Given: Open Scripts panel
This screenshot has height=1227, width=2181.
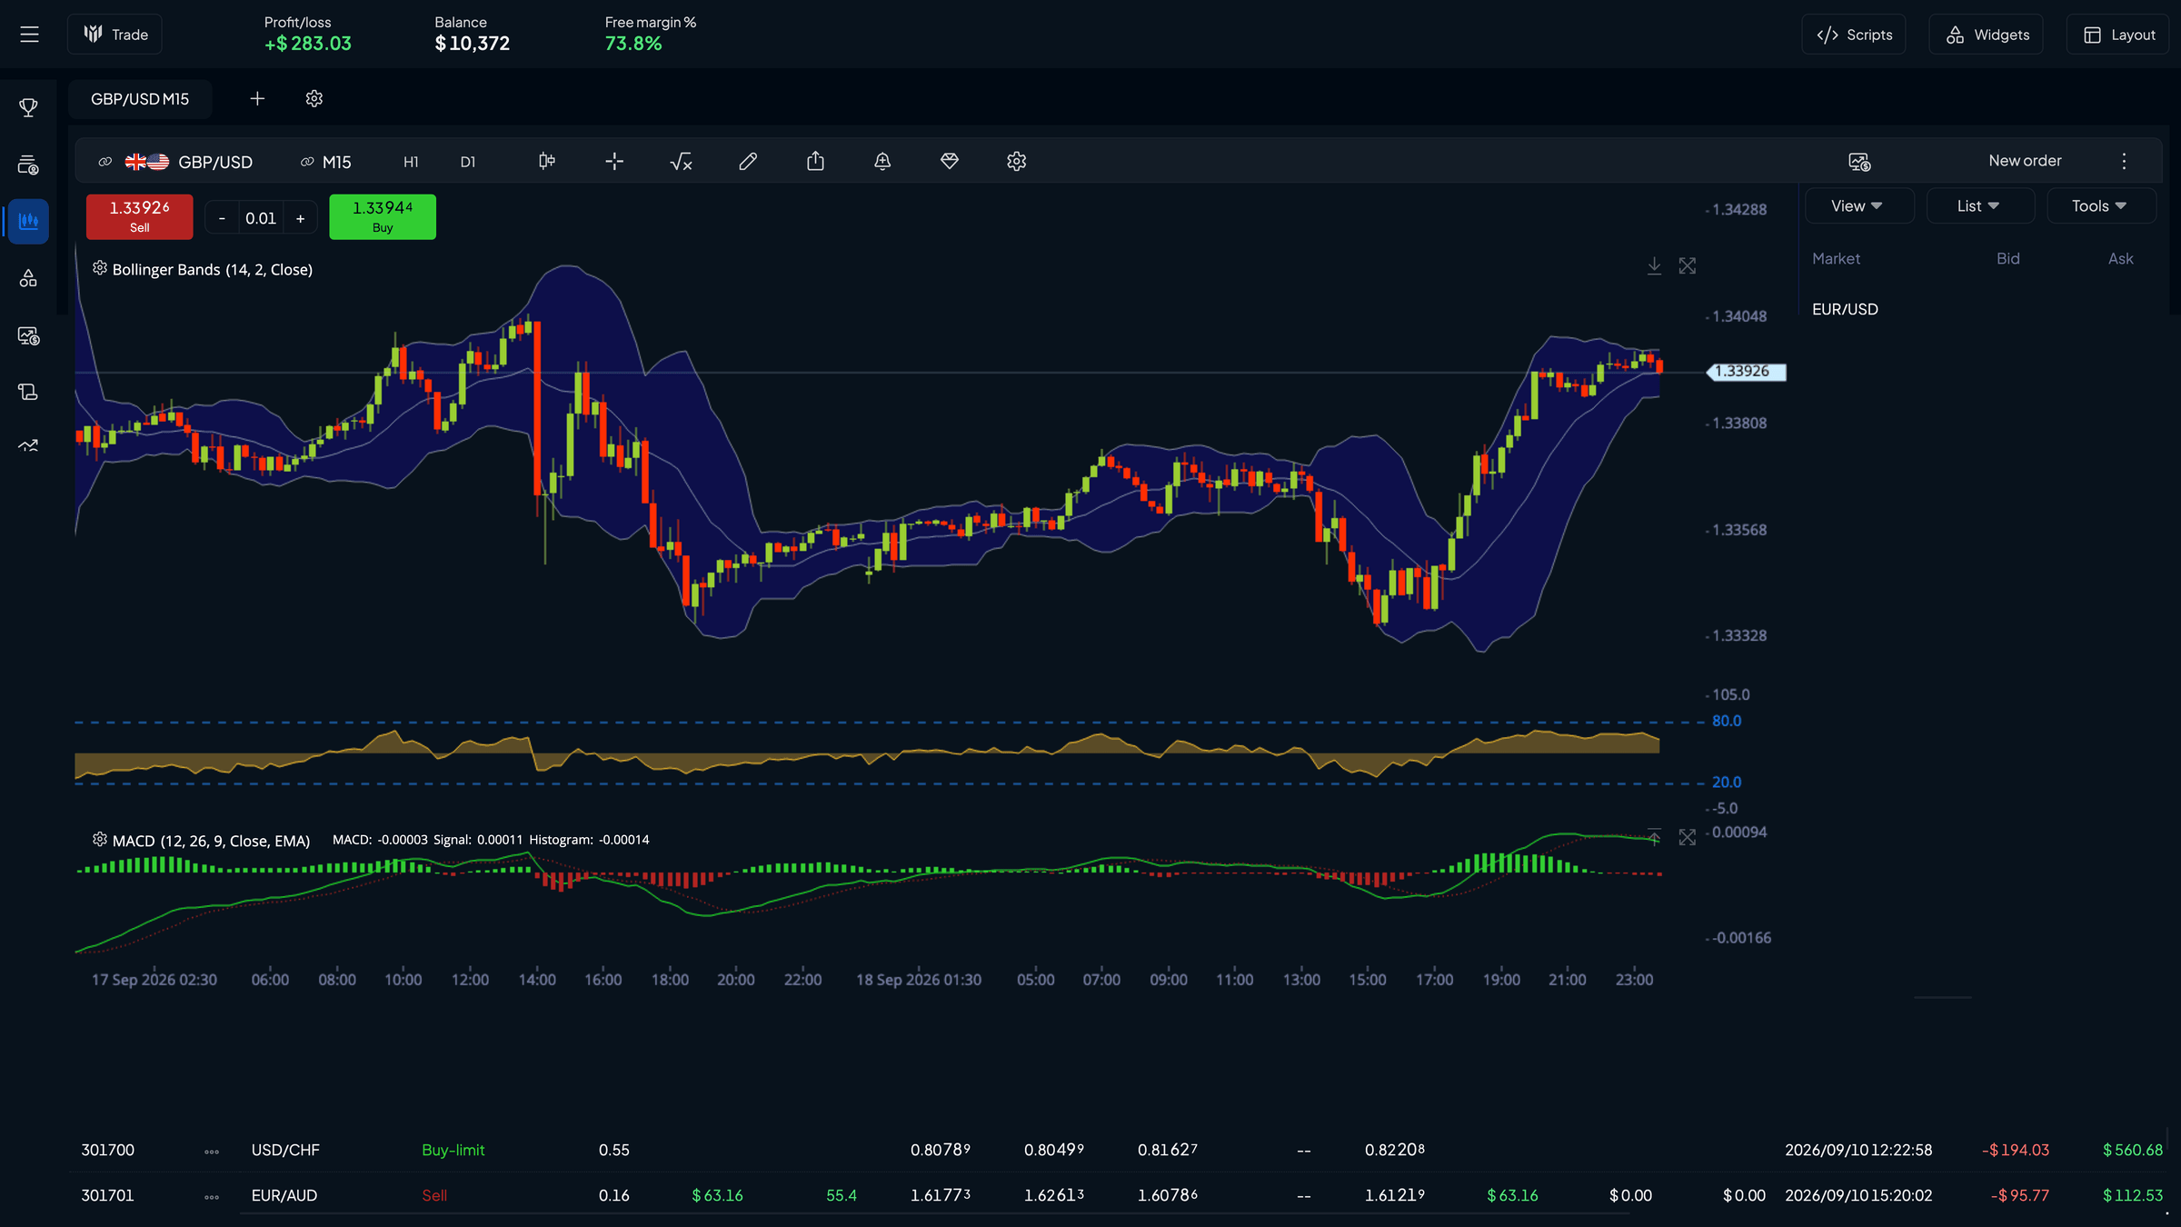Looking at the screenshot, I should click(1854, 35).
